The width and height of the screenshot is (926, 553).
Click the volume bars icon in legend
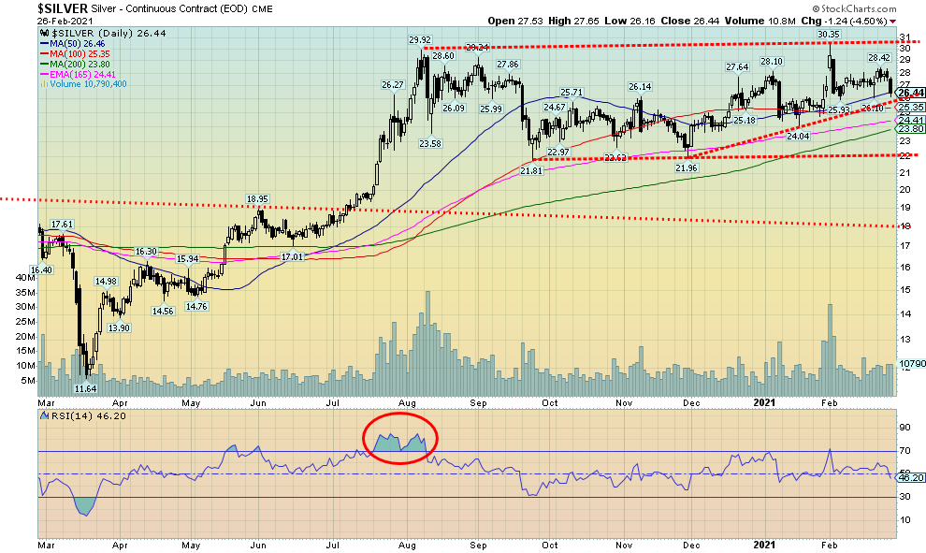click(x=42, y=84)
